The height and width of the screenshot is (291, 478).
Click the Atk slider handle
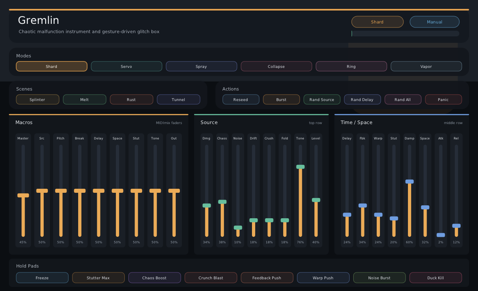[x=441, y=235]
